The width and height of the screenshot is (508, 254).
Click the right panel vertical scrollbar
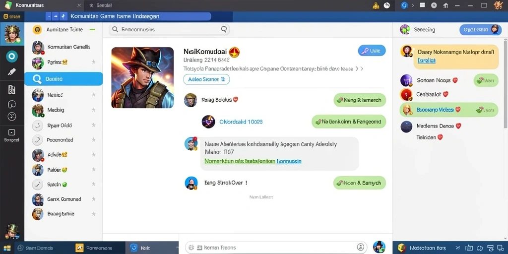tap(506, 83)
